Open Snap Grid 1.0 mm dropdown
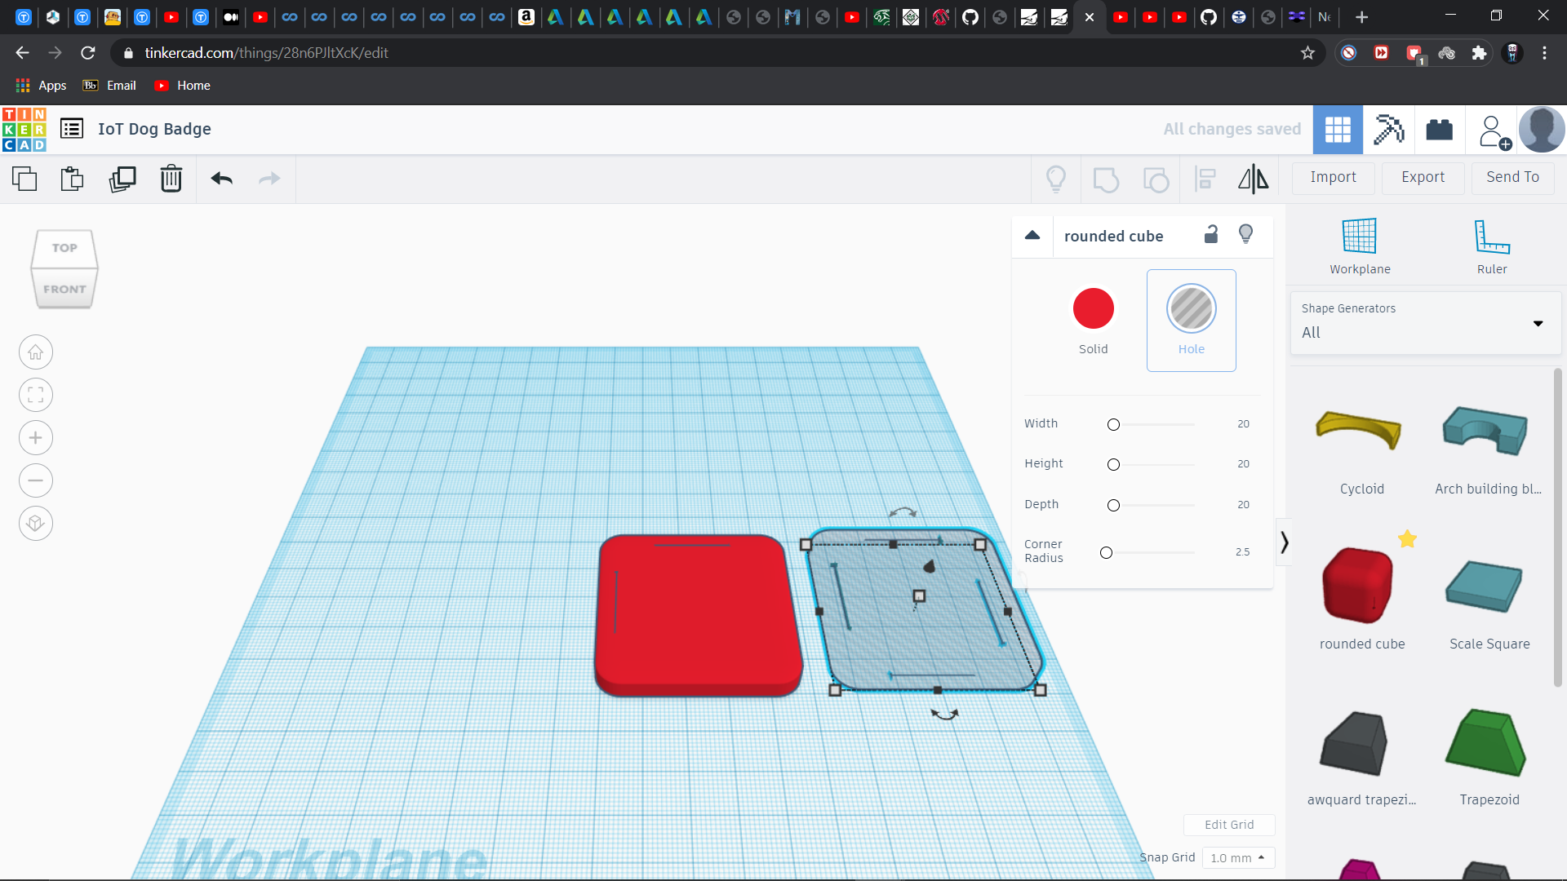1567x881 pixels. click(x=1237, y=857)
